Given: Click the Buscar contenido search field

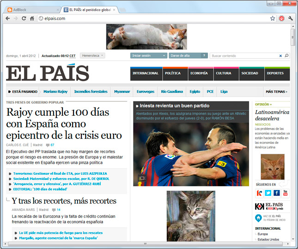Looking at the screenshot, I should [x=244, y=56].
